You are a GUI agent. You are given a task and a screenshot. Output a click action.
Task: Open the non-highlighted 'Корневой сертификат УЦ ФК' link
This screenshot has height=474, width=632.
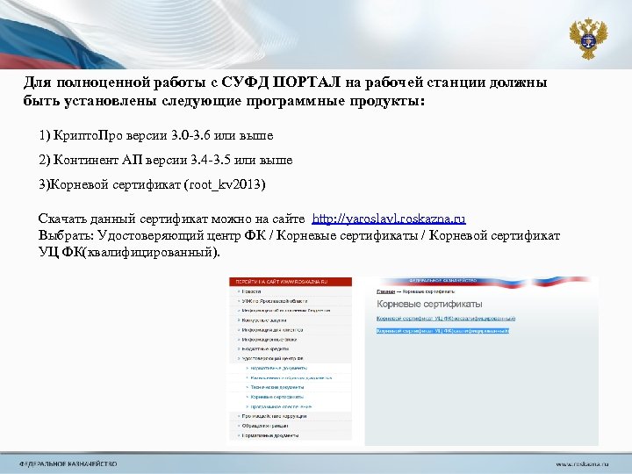coord(446,319)
